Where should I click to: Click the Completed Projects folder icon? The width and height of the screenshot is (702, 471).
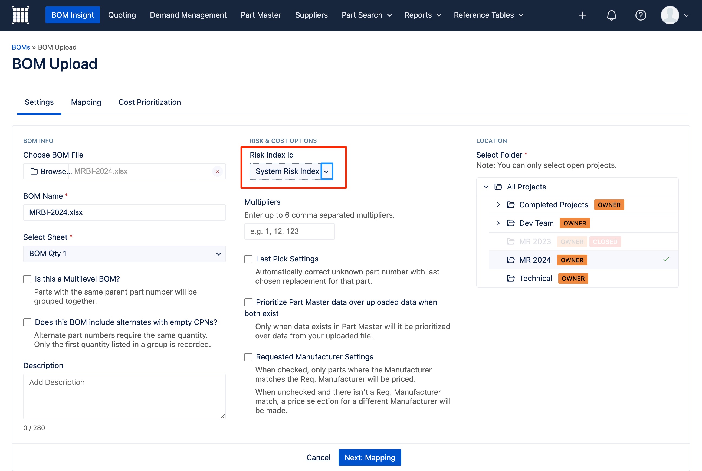(x=511, y=205)
